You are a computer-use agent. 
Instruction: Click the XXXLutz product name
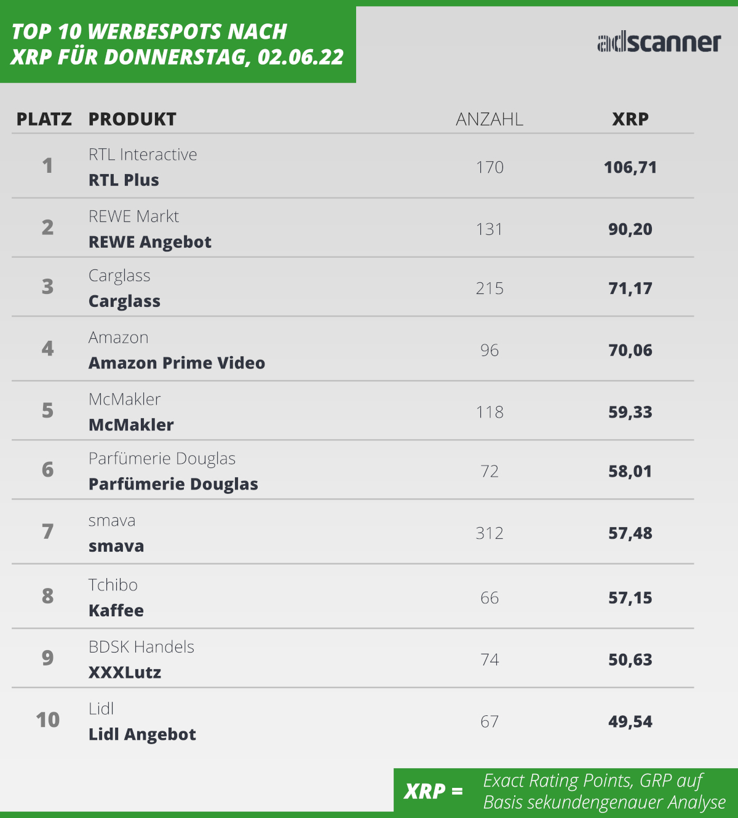click(125, 672)
